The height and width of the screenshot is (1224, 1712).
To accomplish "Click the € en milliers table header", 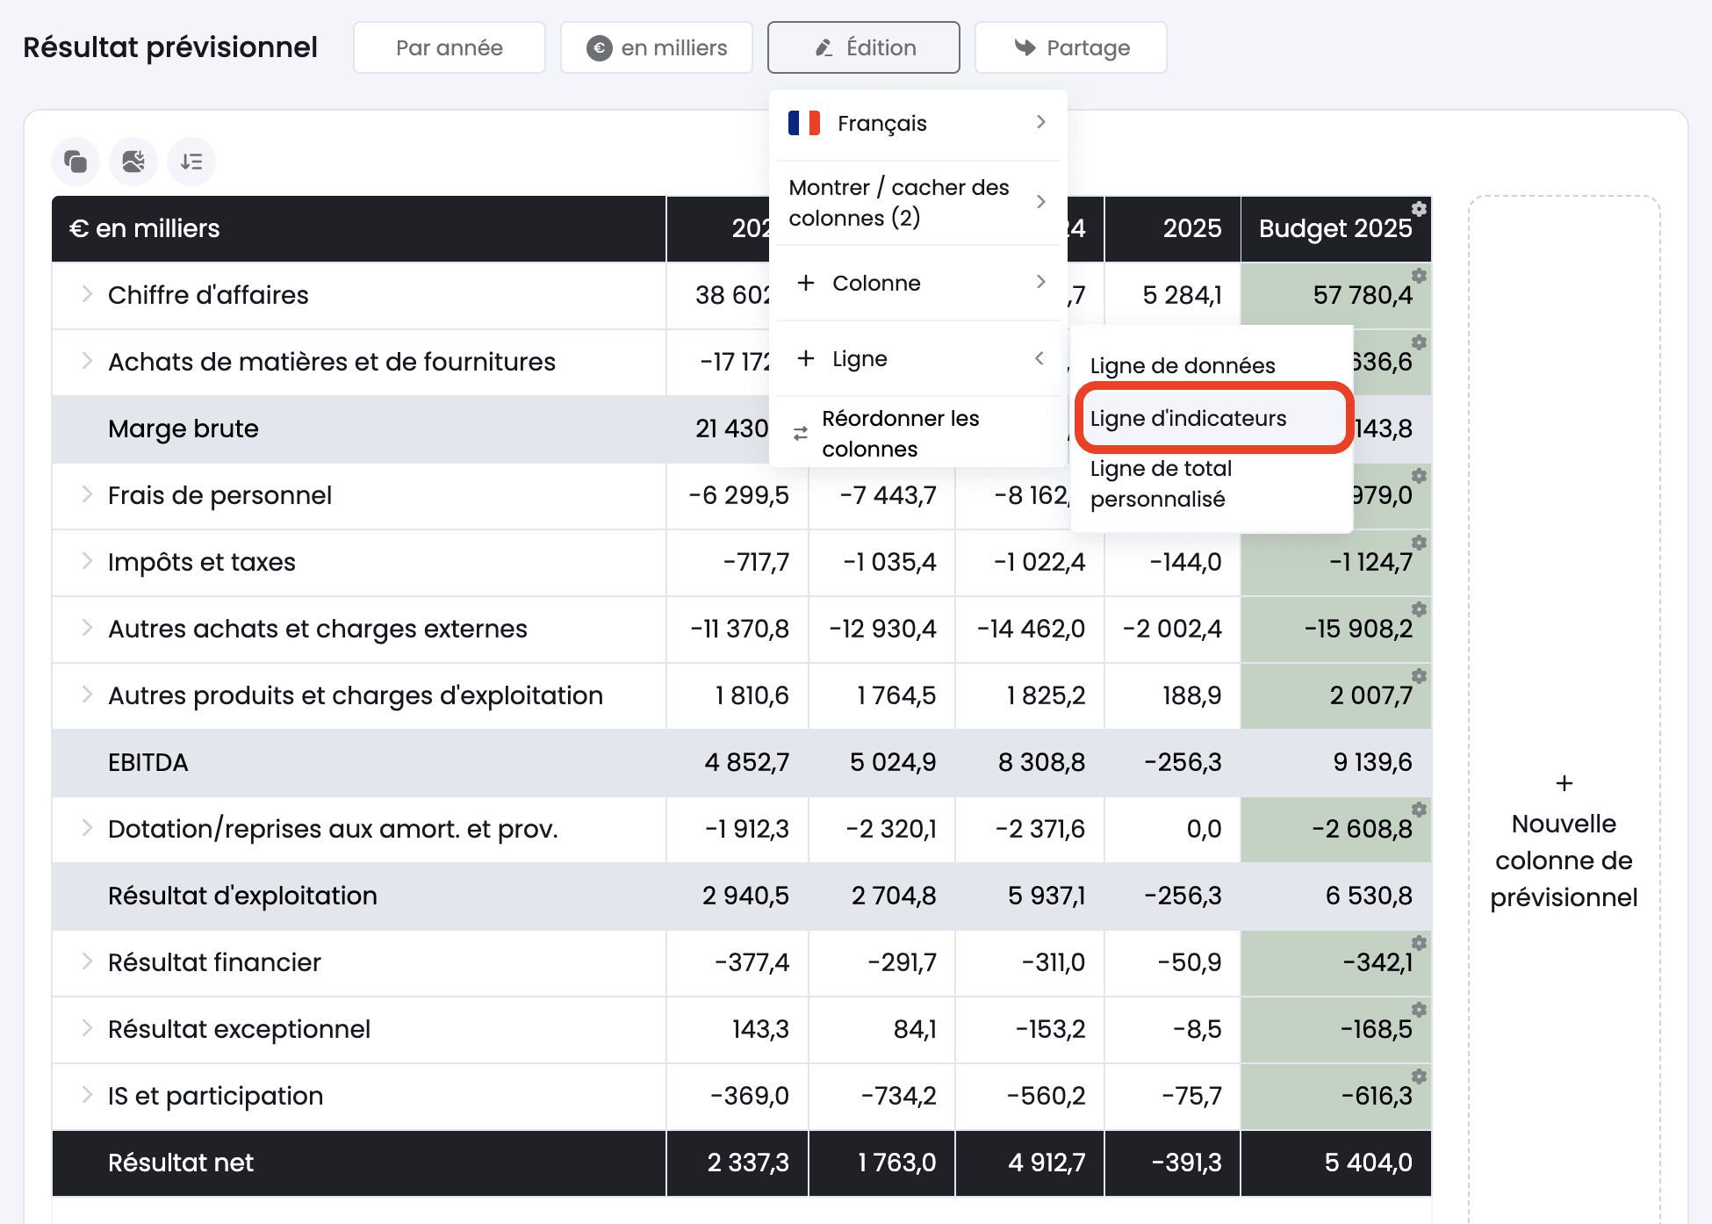I will (x=359, y=228).
